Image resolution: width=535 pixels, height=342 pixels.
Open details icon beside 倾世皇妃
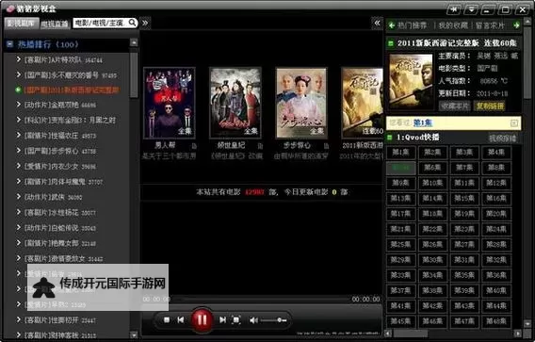click(260, 146)
